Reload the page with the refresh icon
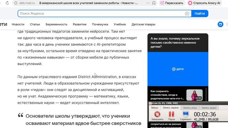 click(7, 3)
